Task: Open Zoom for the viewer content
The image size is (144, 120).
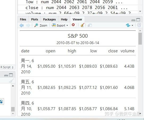Action: coord(41,25)
